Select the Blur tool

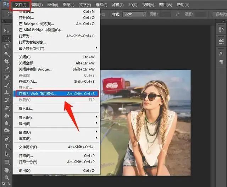tap(7, 123)
